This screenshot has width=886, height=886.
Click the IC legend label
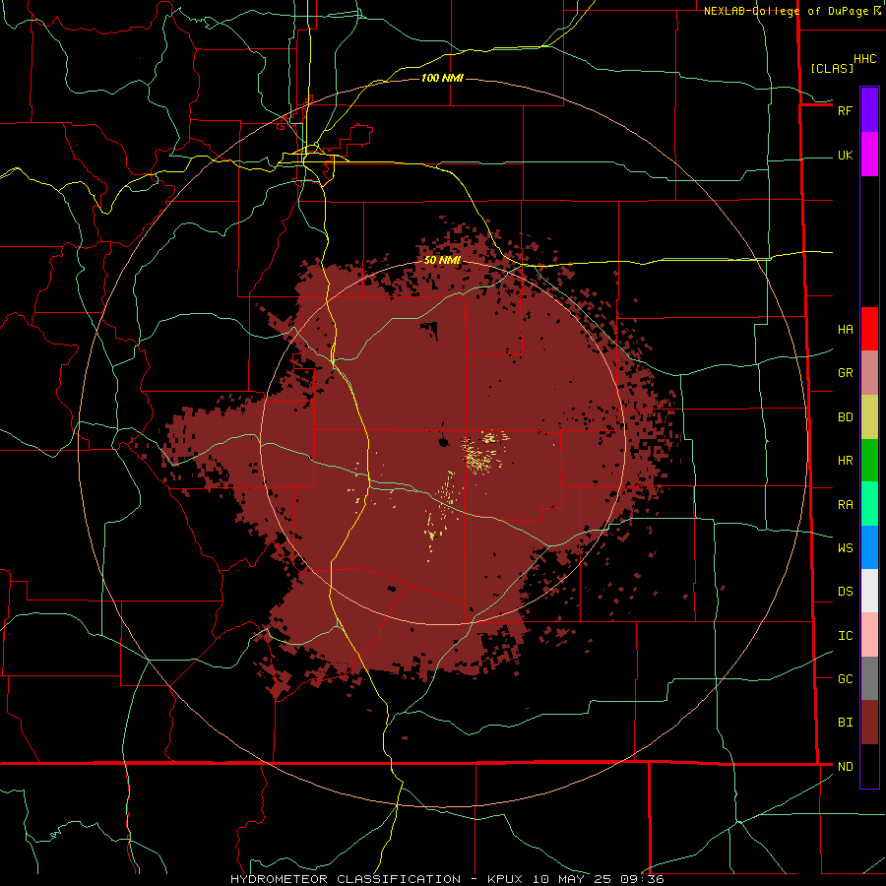[x=845, y=636]
